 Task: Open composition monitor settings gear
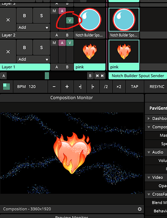[140, 209]
